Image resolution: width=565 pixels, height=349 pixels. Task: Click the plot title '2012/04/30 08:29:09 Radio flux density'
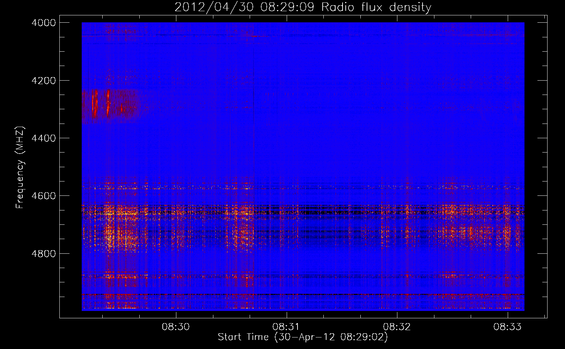(303, 7)
